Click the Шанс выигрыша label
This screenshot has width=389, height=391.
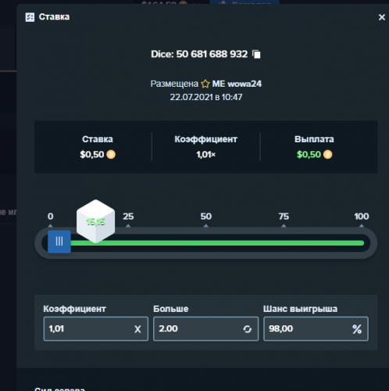[x=300, y=309]
